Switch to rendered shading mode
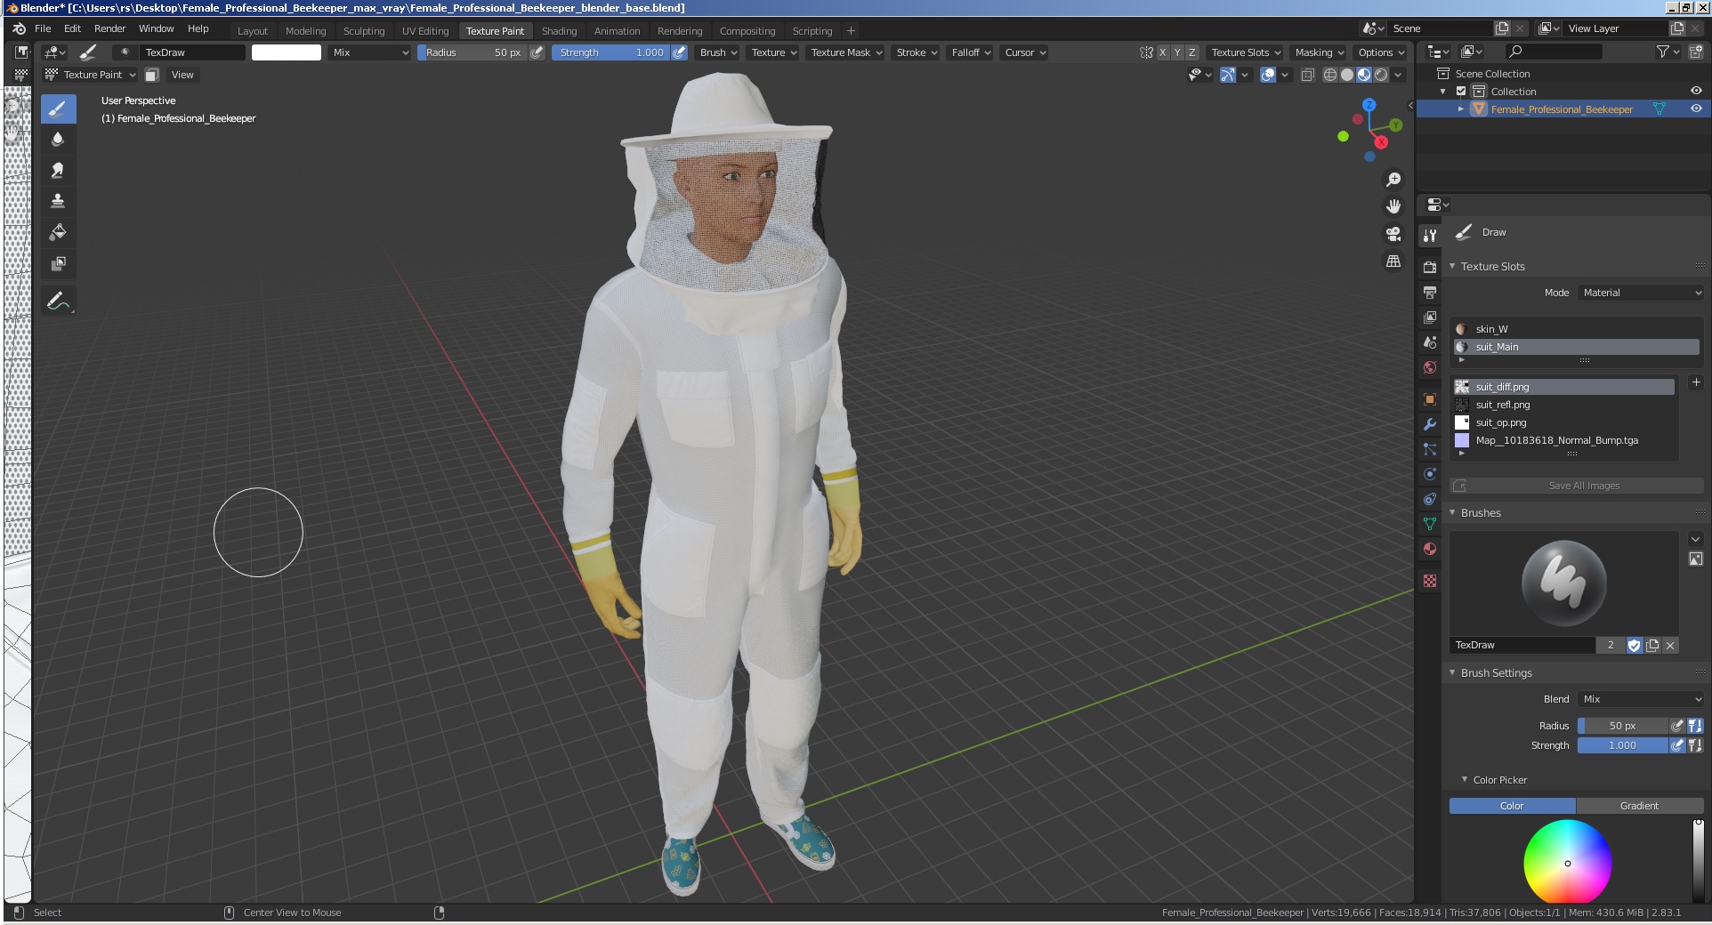Screen dimensions: 1712x925 (x=1381, y=75)
